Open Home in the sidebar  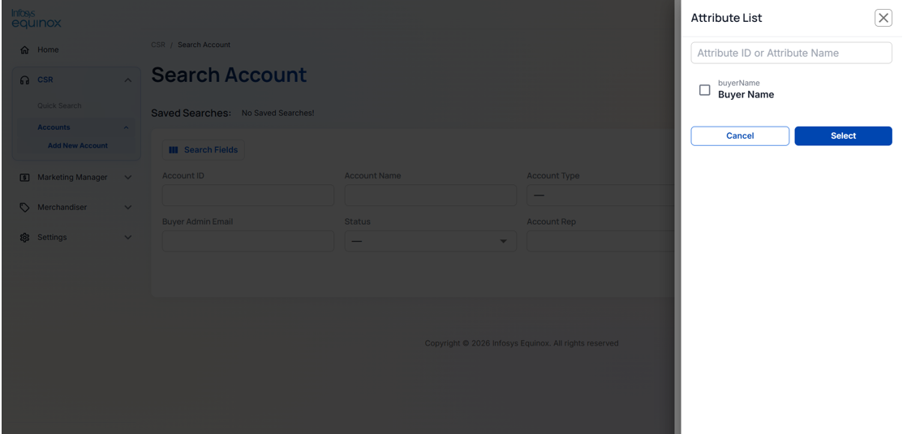click(x=48, y=49)
